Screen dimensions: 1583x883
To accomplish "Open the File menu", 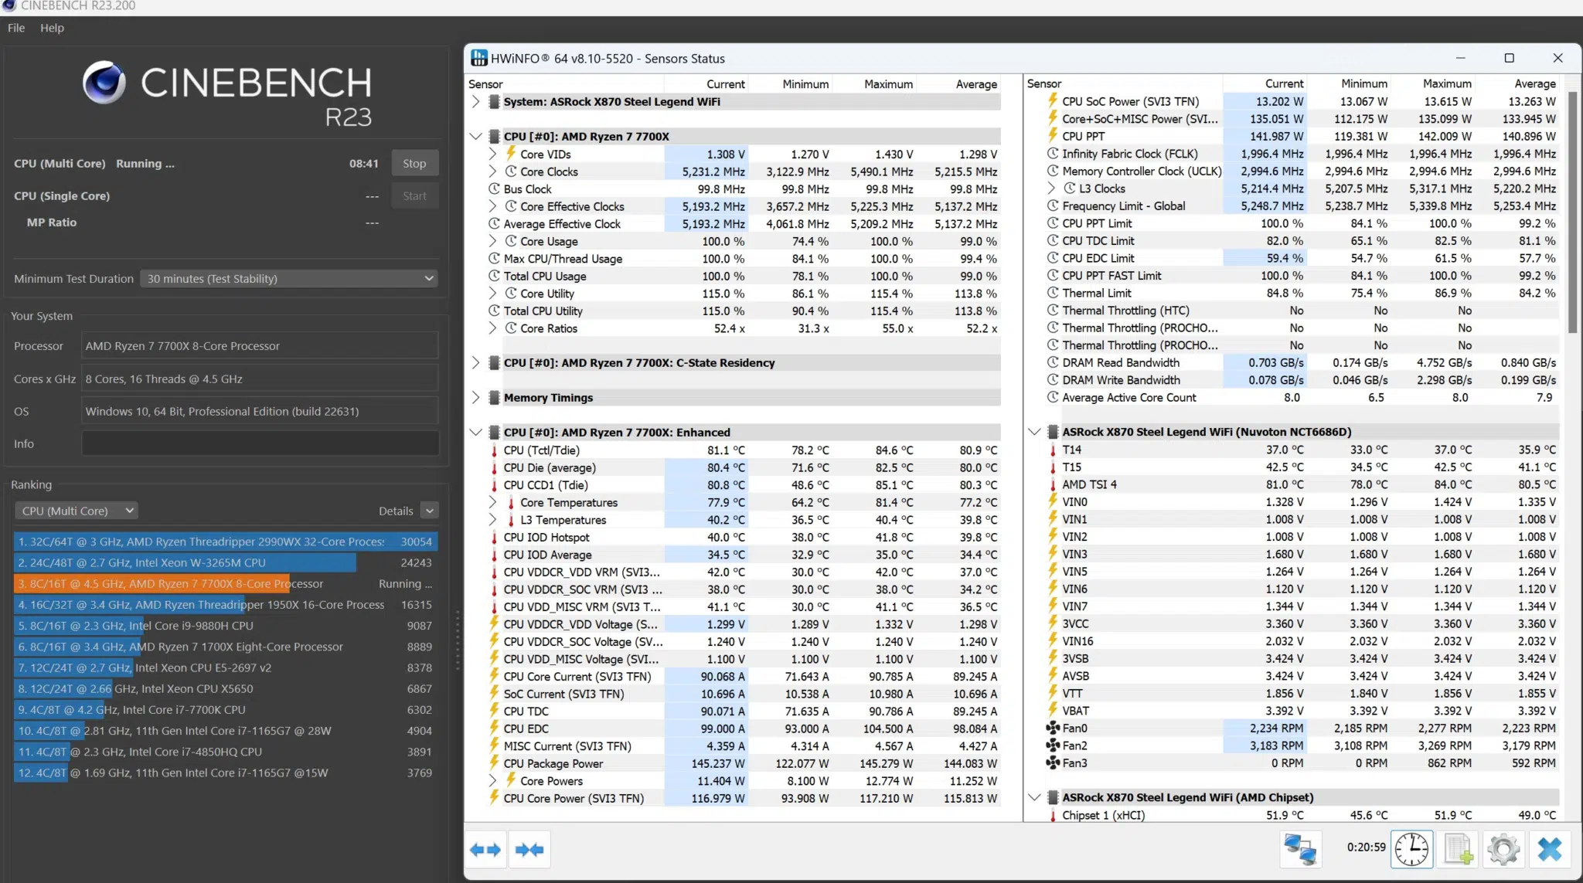I will coord(16,28).
